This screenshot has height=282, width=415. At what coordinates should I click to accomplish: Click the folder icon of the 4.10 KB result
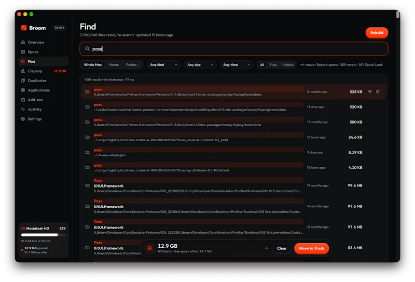pos(87,168)
